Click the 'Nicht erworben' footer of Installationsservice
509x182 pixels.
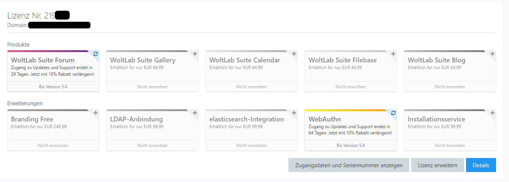(x=450, y=145)
